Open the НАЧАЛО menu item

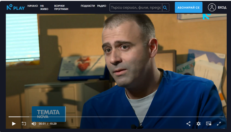(x=33, y=6)
